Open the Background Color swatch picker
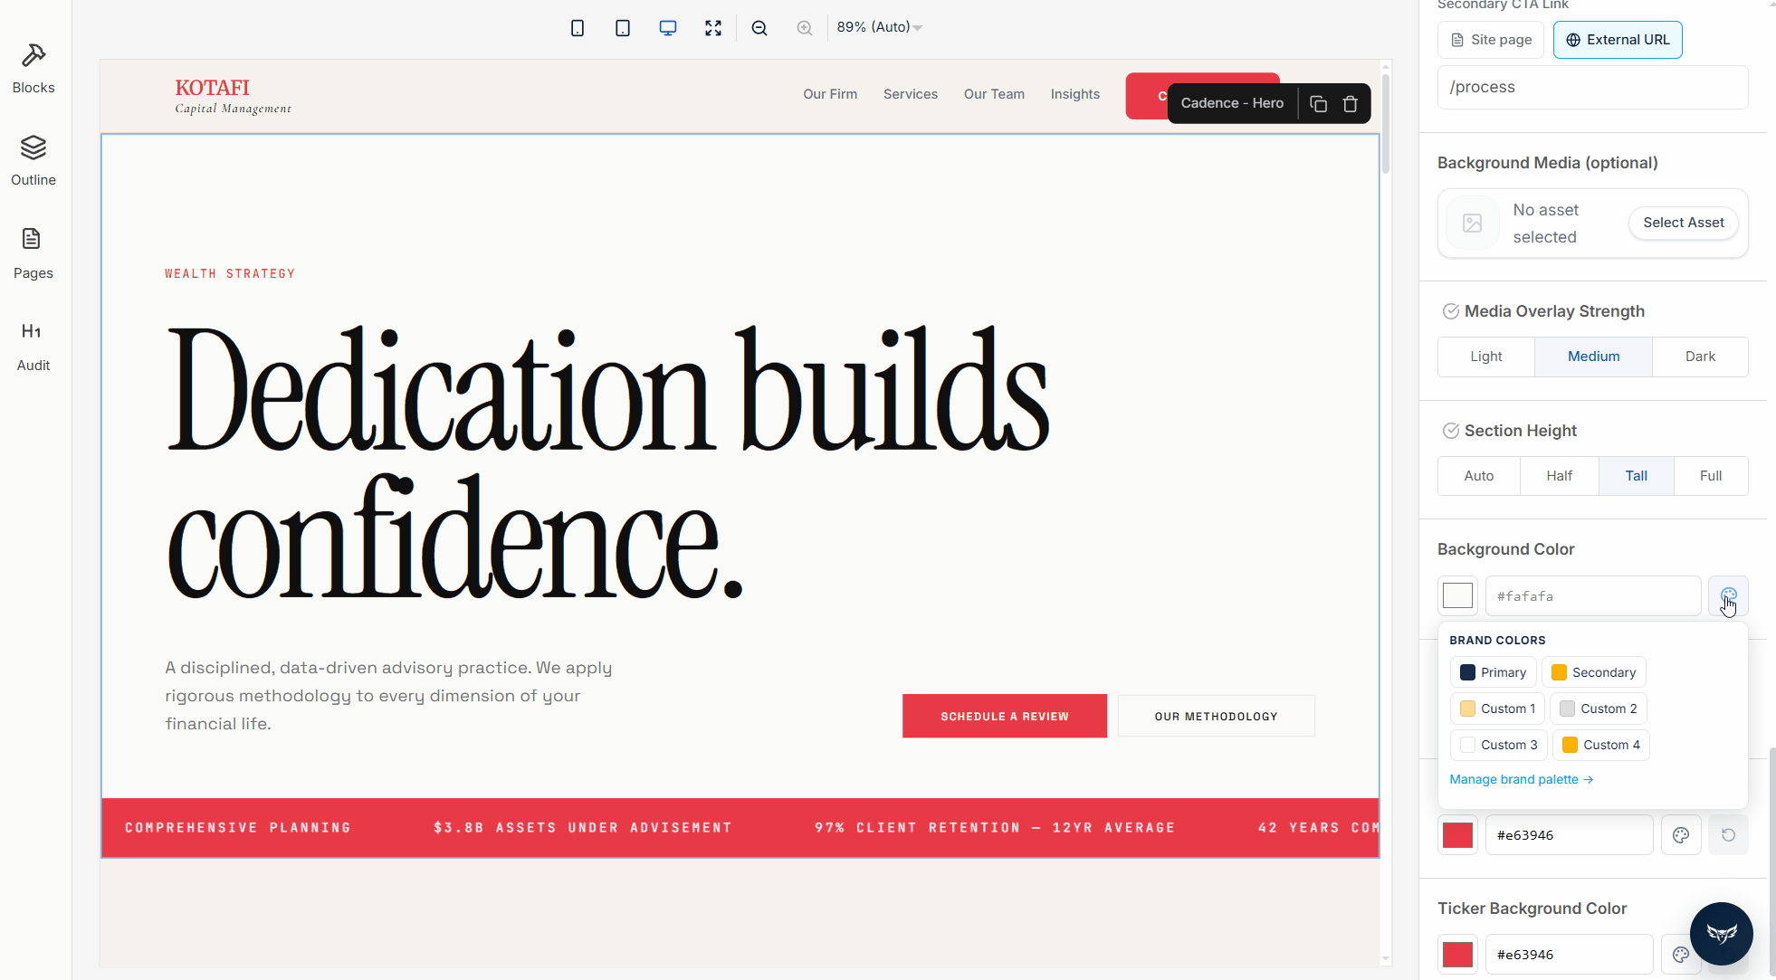The image size is (1776, 980). click(1457, 595)
